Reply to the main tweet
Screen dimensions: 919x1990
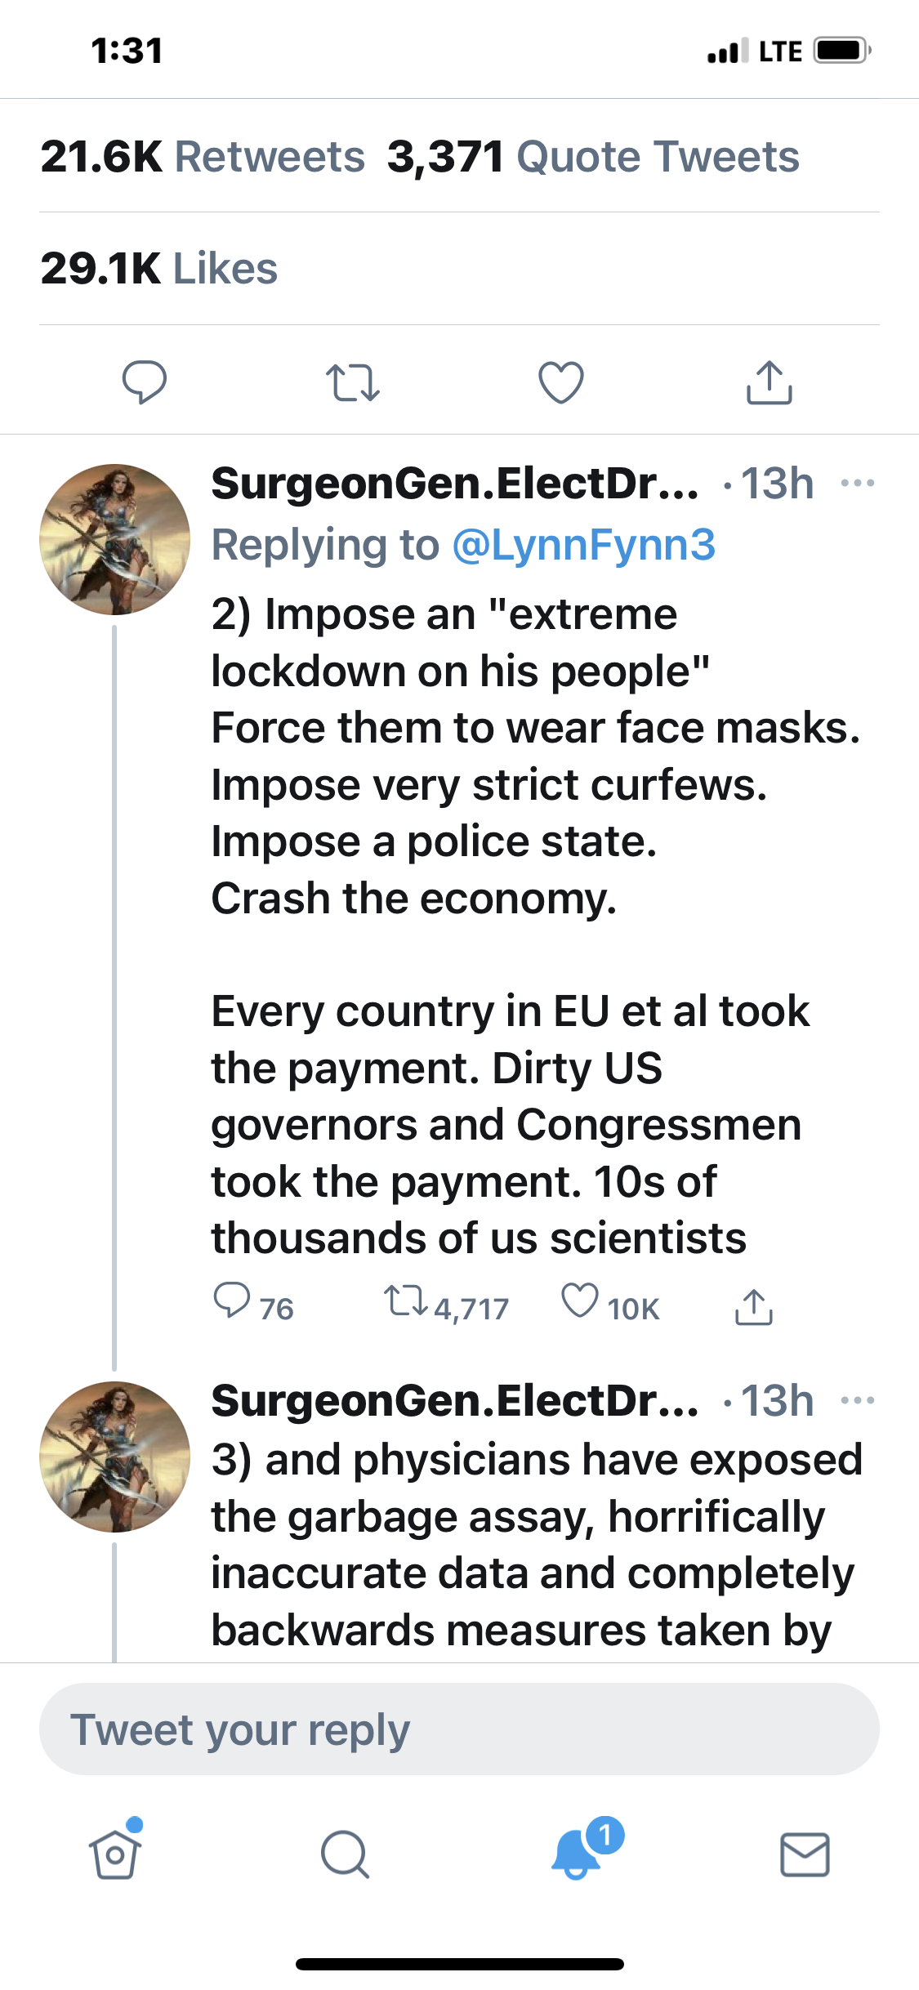click(144, 381)
